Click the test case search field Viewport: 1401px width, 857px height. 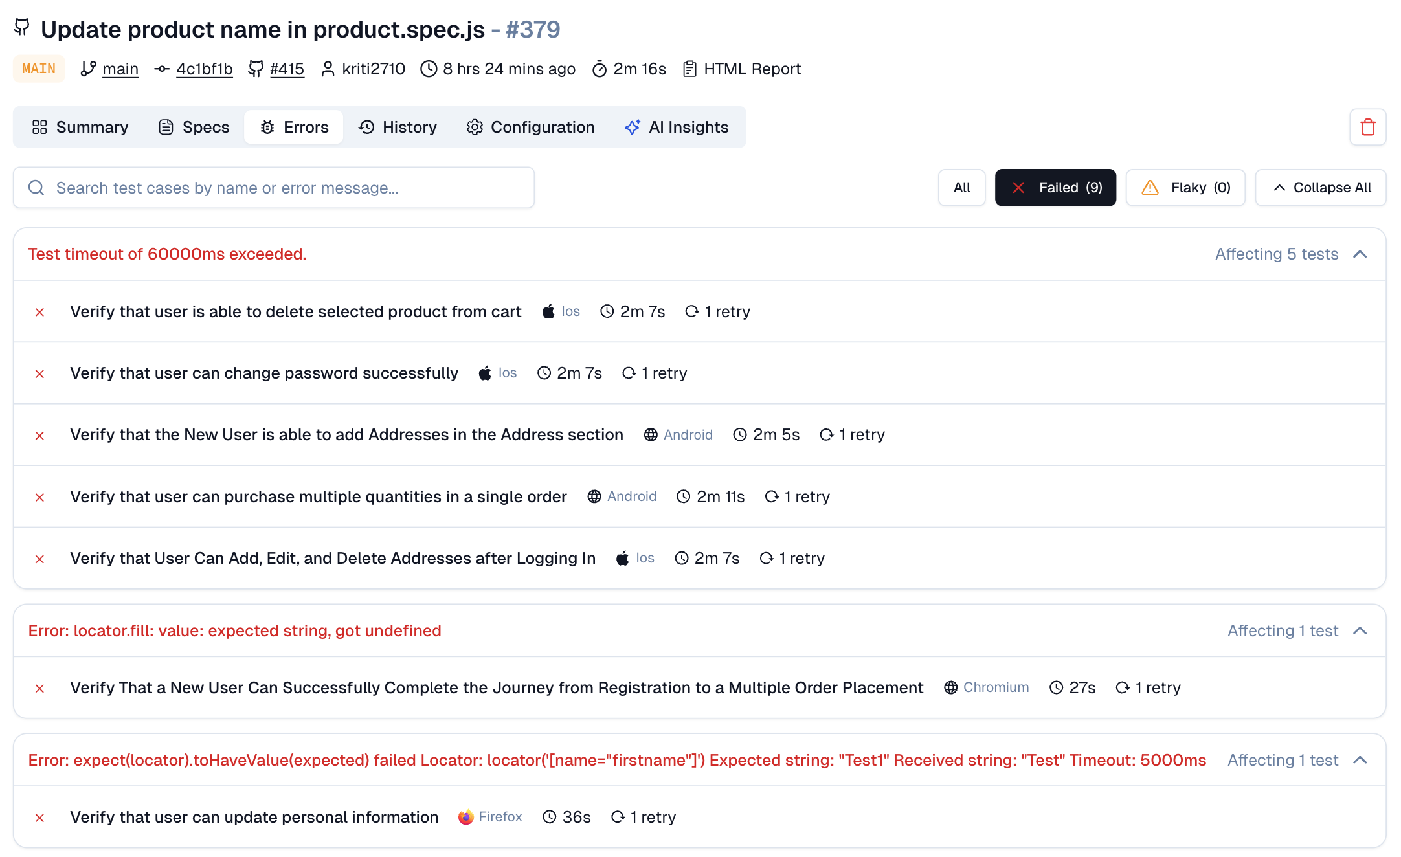coord(285,188)
